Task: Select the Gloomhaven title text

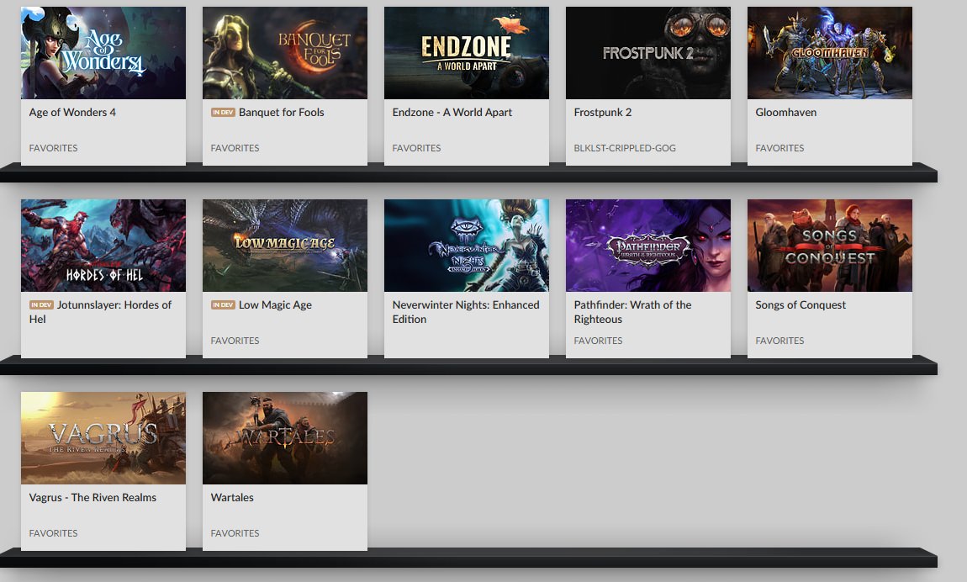Action: [785, 112]
